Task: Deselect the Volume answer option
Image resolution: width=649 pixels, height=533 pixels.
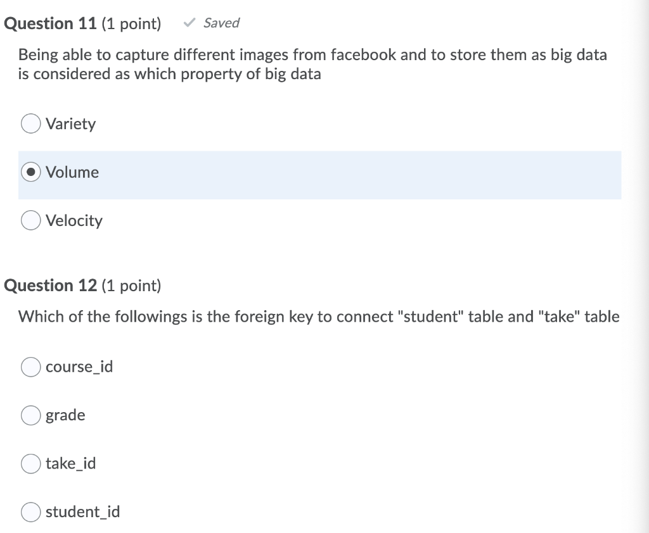Action: (x=30, y=172)
